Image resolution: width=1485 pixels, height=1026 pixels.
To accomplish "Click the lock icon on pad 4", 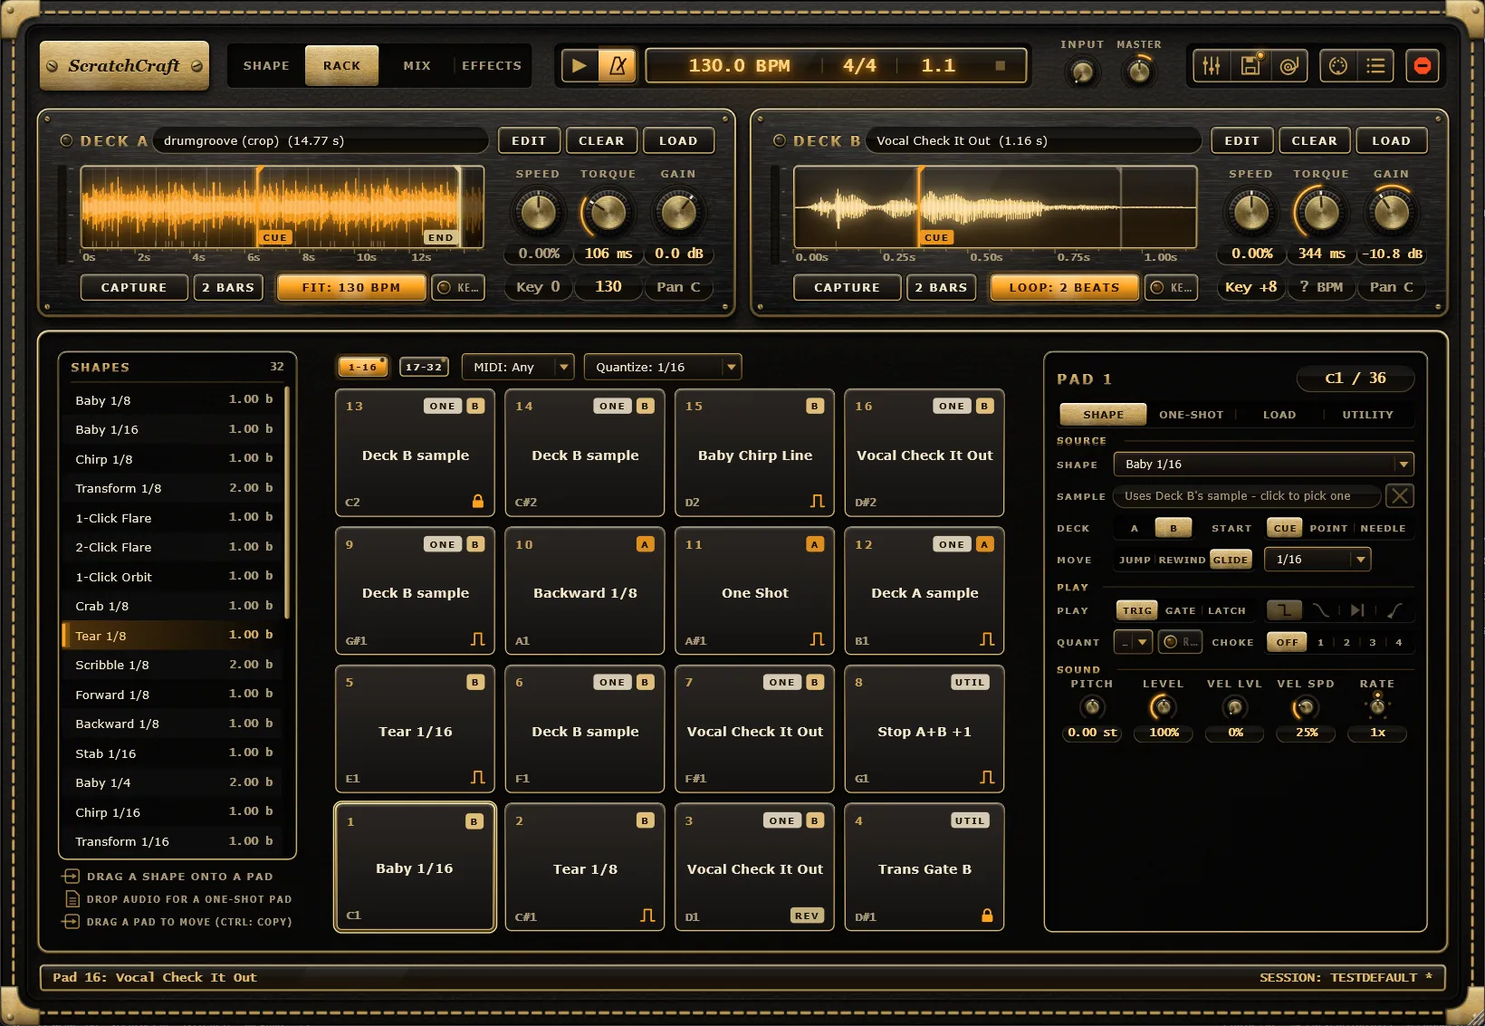I will (x=987, y=916).
